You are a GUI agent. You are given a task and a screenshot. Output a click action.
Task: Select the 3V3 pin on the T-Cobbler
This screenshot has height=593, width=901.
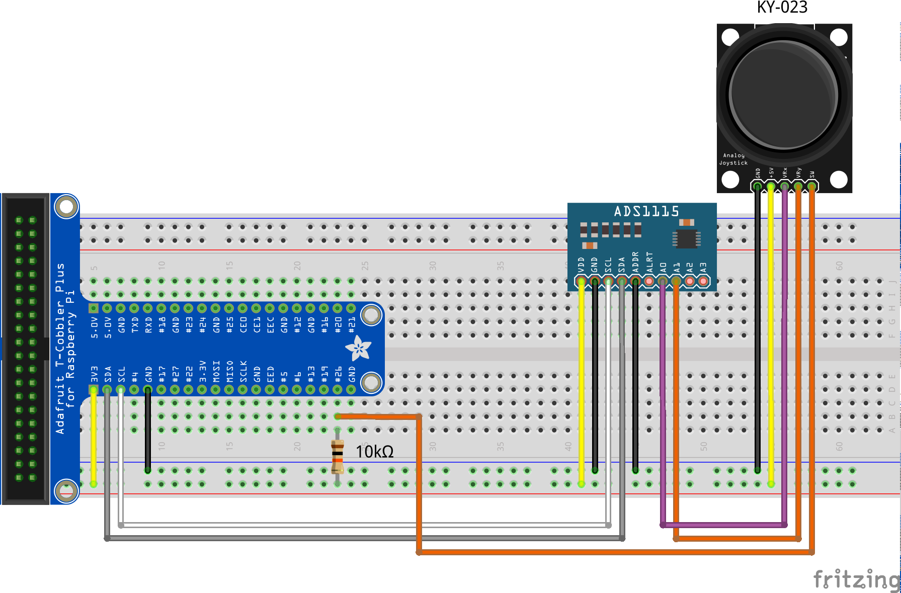[x=94, y=389]
